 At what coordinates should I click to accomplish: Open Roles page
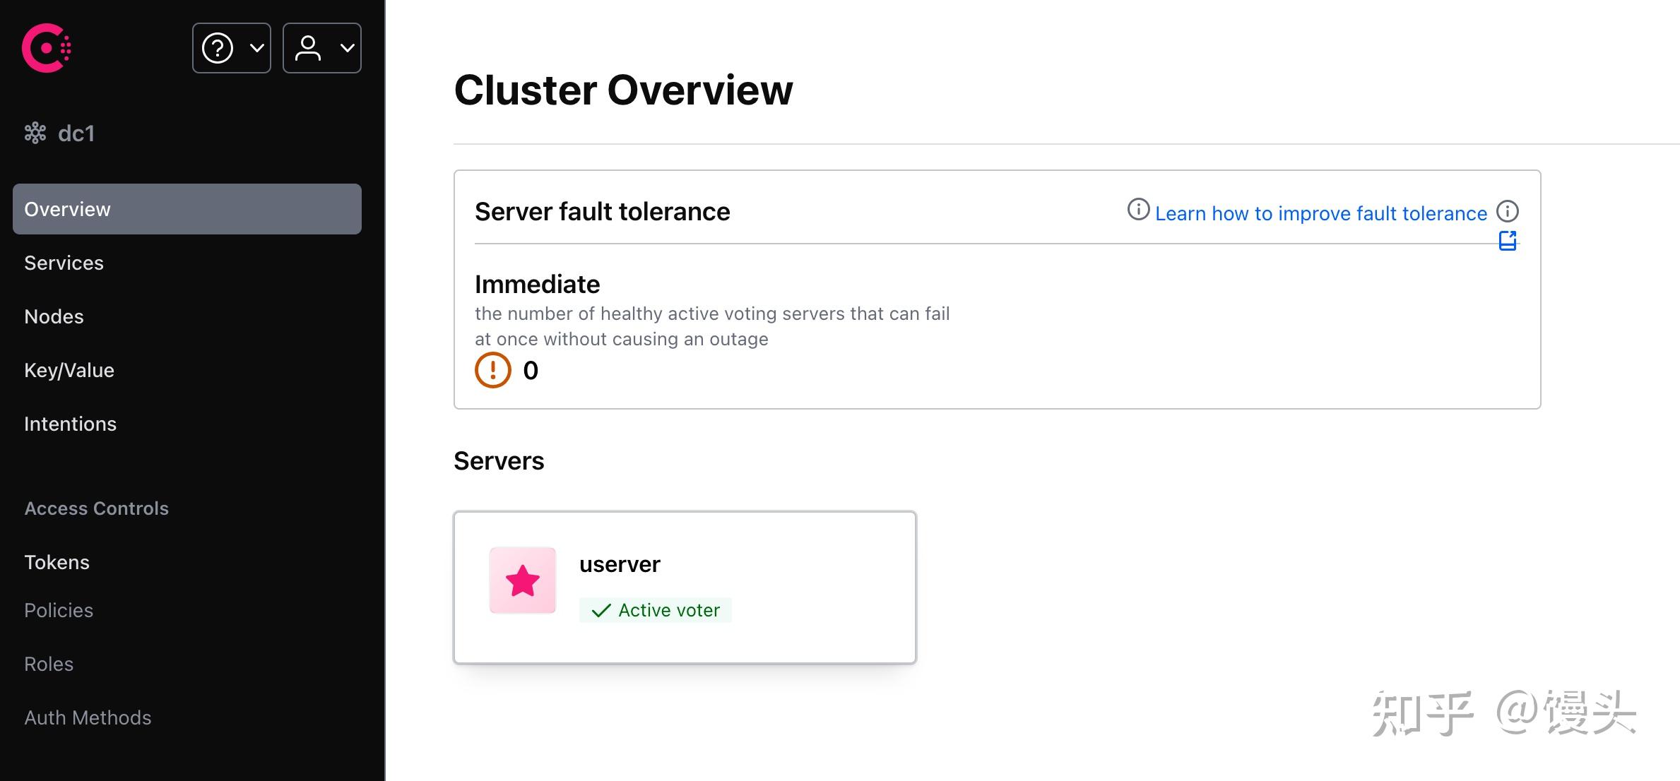point(49,664)
